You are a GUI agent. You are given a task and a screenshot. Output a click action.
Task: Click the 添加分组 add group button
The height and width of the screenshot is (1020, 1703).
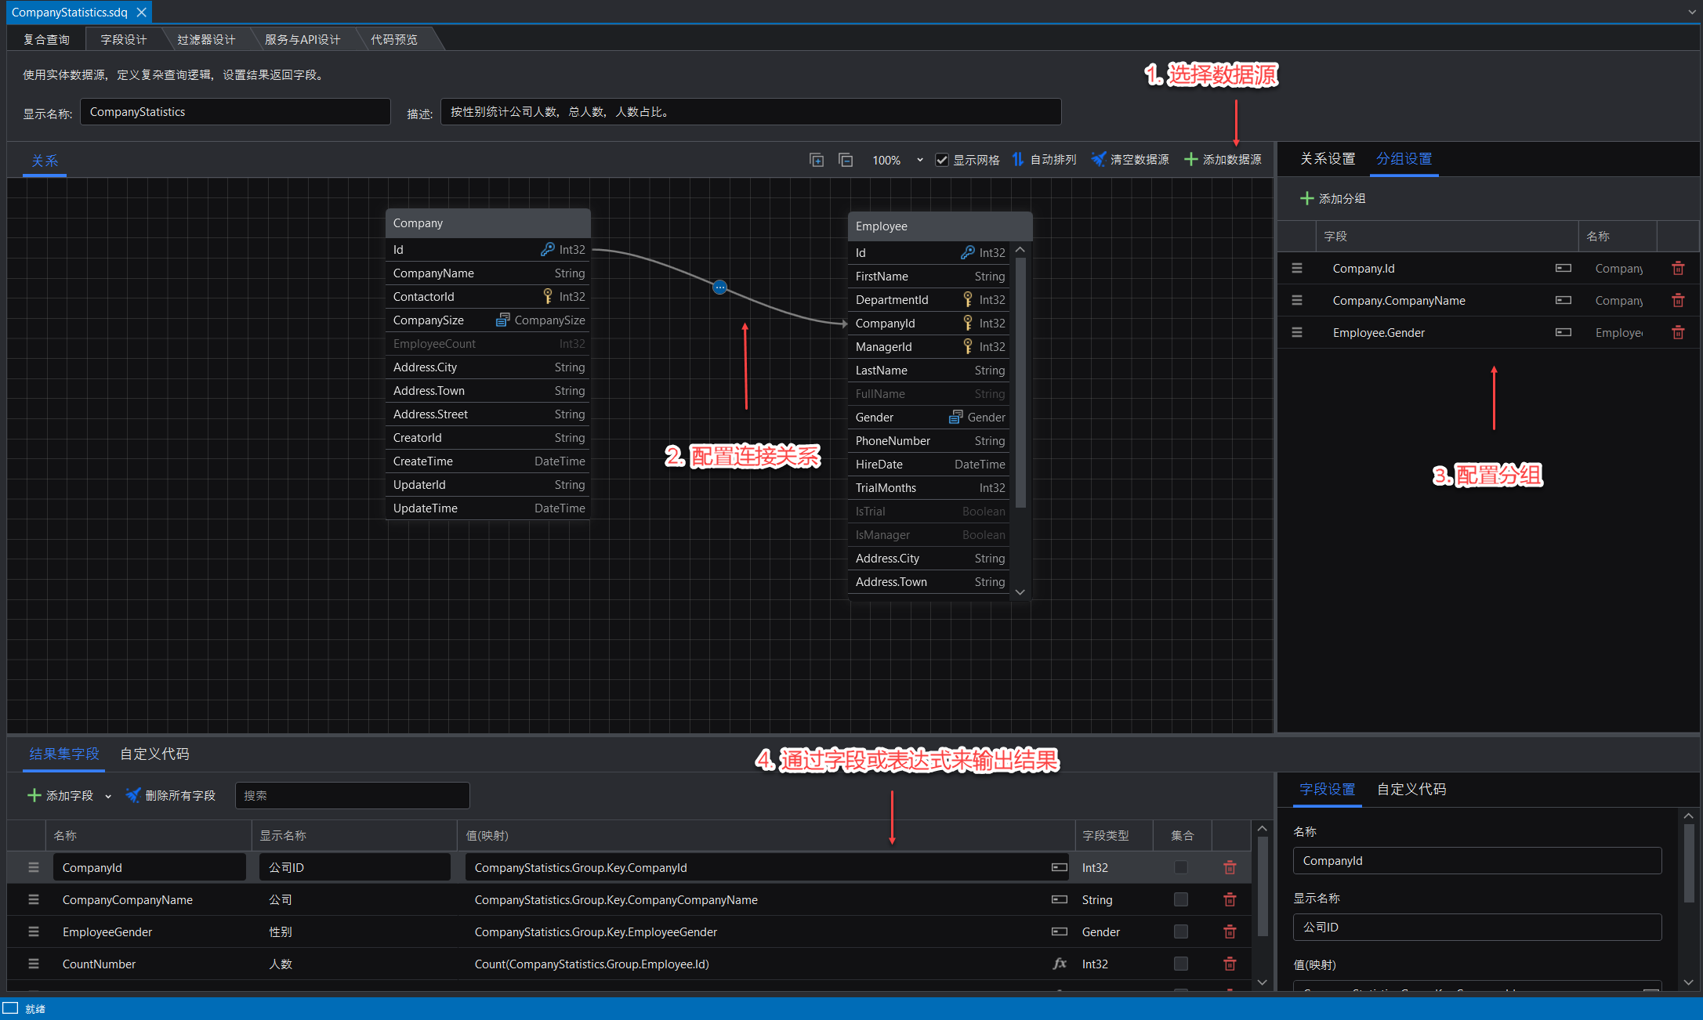click(1333, 199)
